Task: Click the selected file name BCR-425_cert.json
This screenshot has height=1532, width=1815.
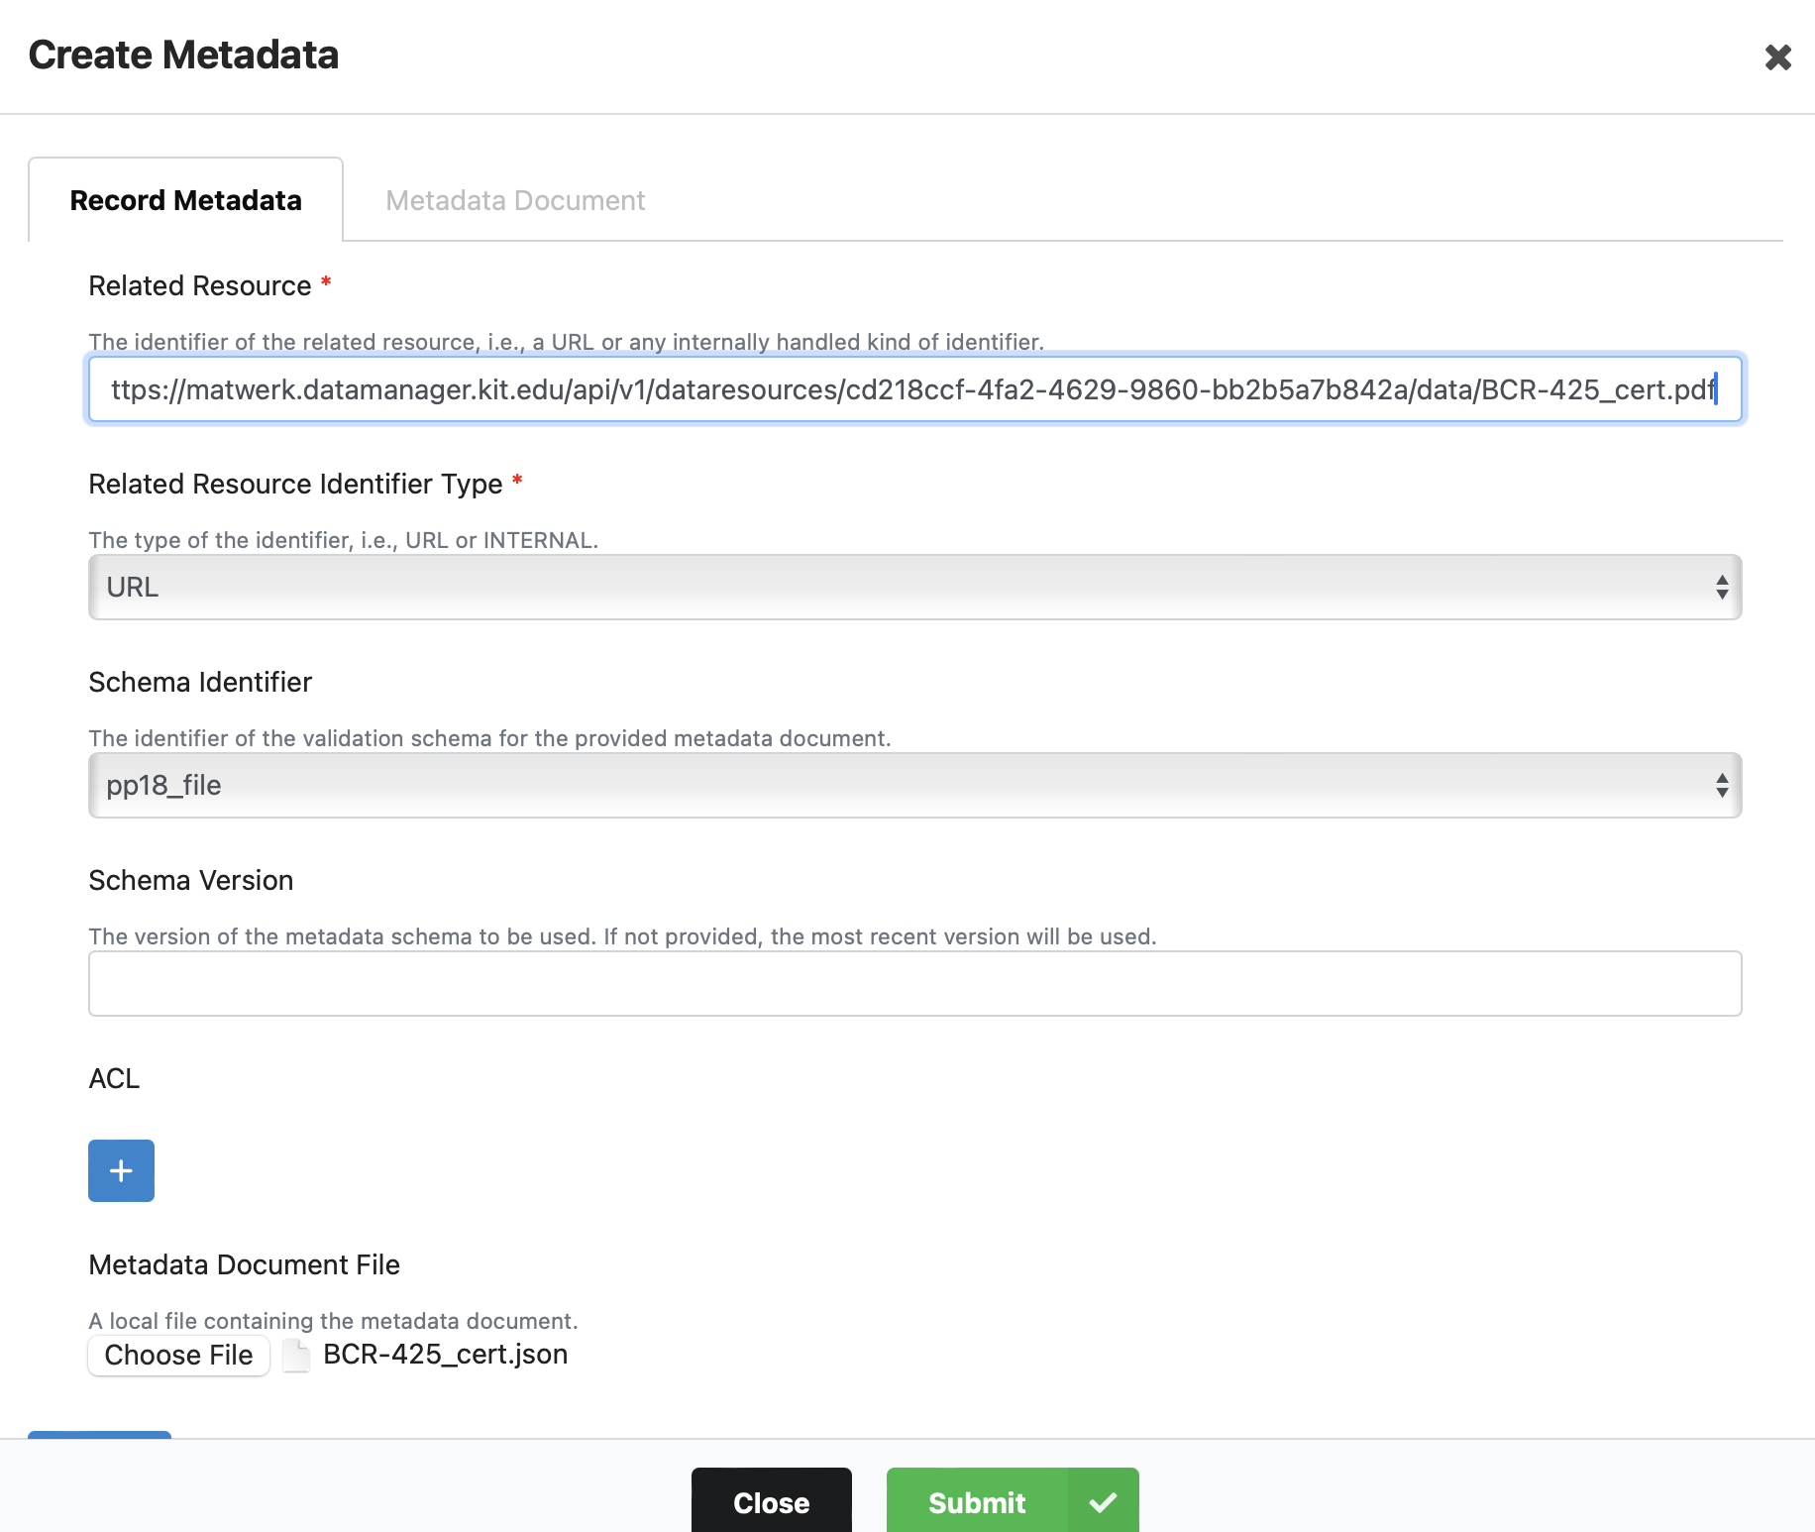Action: point(445,1355)
